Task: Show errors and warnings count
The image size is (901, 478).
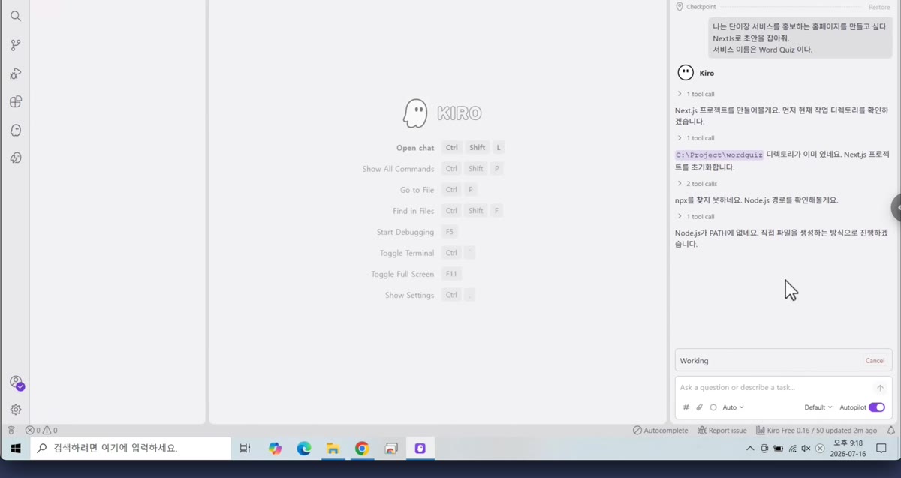Action: pyautogui.click(x=41, y=431)
